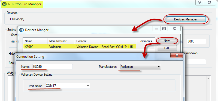
Task: Click the widget list scrollbar up arrow
Action: point(208,78)
